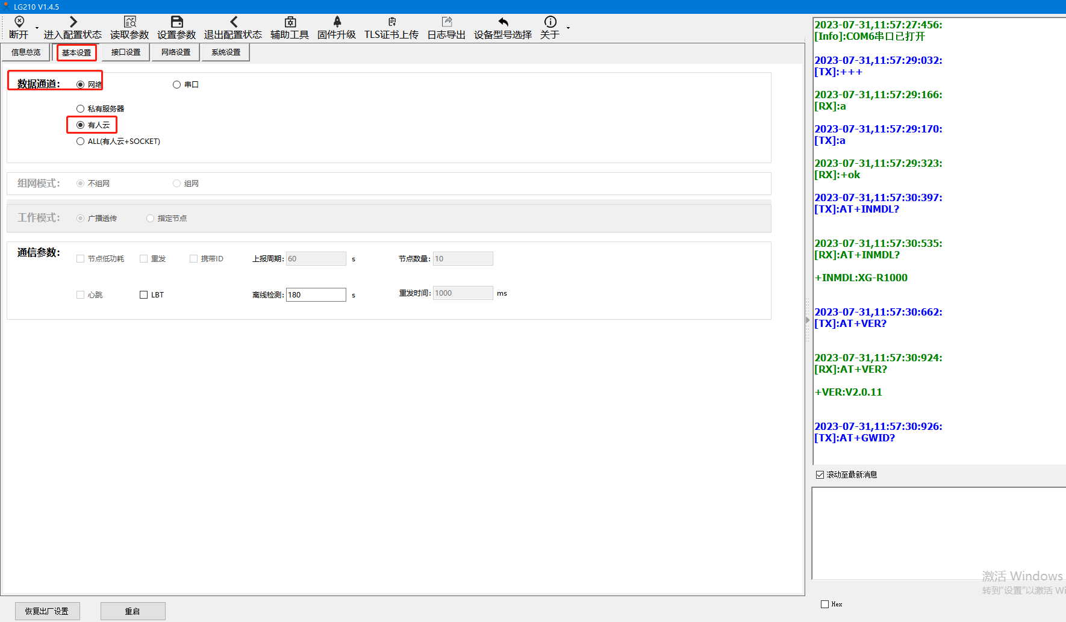
Task: Open the 辅助工具 auxiliary tools icon
Action: pyautogui.click(x=290, y=22)
